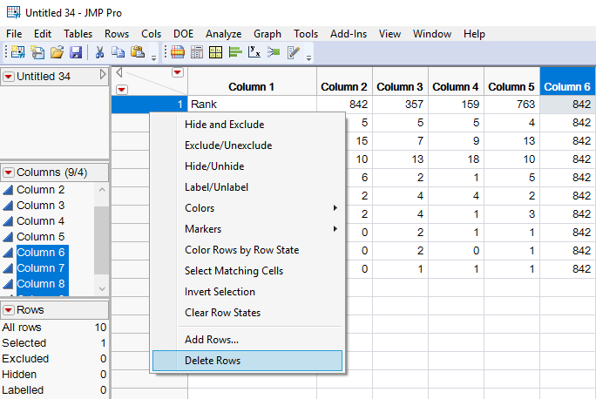Open the row-area red triangle in grid corner
This screenshot has width=596, height=399.
(x=122, y=90)
